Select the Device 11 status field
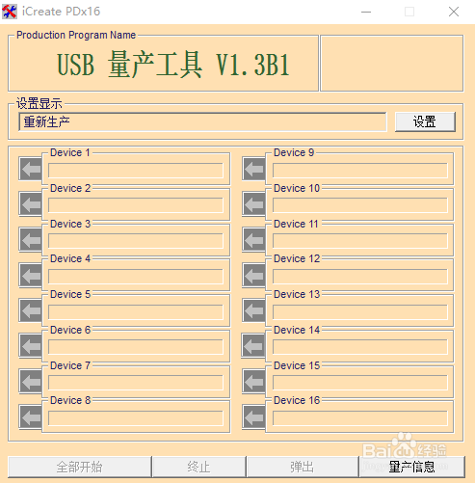This screenshot has height=483, width=475. (360, 241)
